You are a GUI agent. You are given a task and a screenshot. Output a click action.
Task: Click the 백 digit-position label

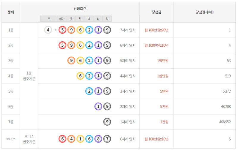pos(89,19)
